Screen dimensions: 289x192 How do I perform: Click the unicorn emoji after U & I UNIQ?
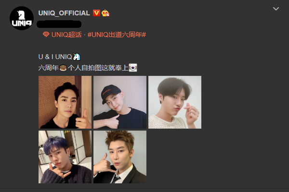tap(77, 57)
